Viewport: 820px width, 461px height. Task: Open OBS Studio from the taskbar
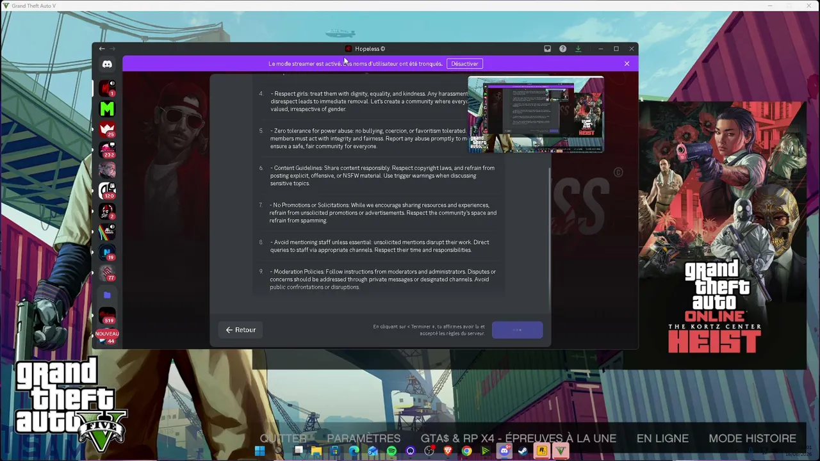pos(429,451)
